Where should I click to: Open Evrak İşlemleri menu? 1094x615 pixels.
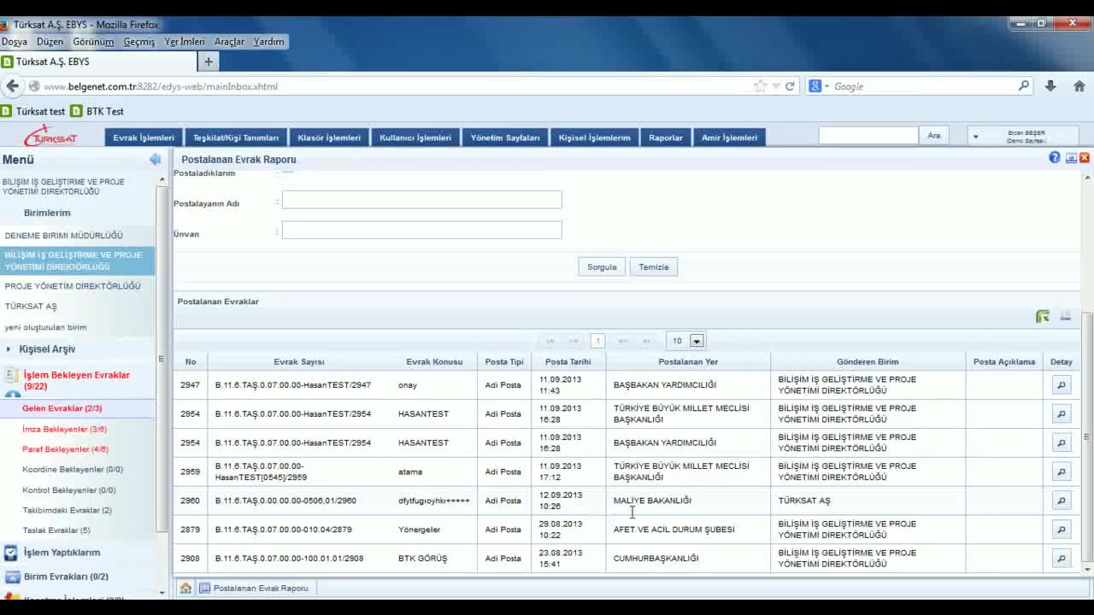coord(144,138)
